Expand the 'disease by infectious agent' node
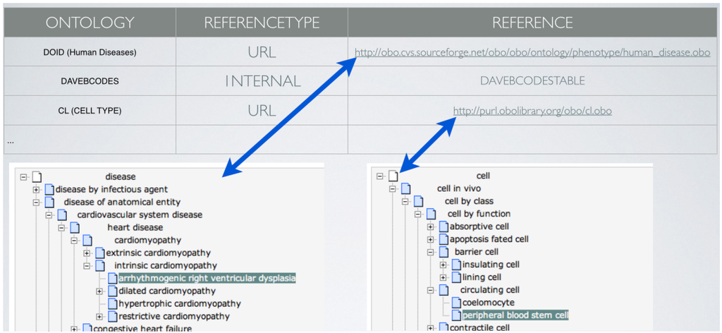Image resolution: width=722 pixels, height=333 pixels. coord(36,190)
